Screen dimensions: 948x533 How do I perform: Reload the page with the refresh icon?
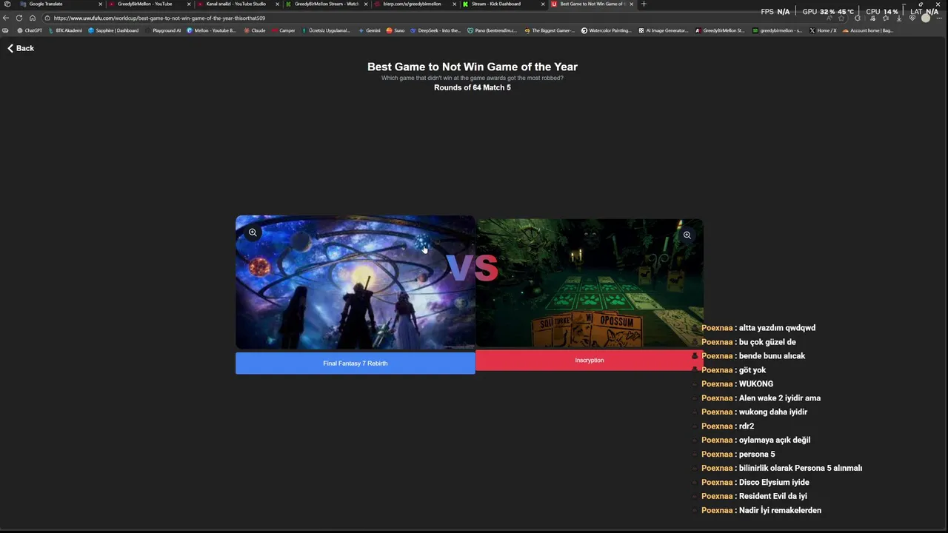pos(19,18)
